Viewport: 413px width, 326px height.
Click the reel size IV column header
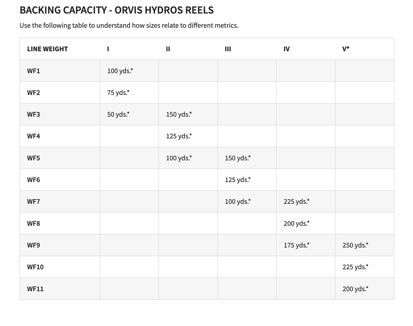[x=287, y=49]
